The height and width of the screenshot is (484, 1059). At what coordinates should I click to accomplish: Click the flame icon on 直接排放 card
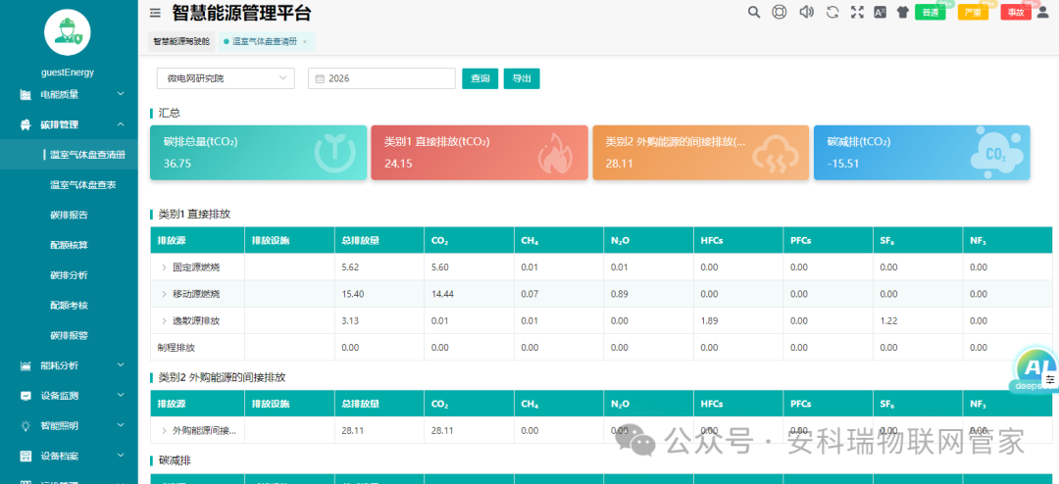554,153
